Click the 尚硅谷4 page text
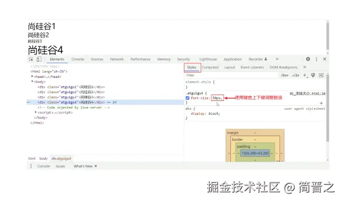Image resolution: width=342 pixels, height=201 pixels. tap(46, 50)
